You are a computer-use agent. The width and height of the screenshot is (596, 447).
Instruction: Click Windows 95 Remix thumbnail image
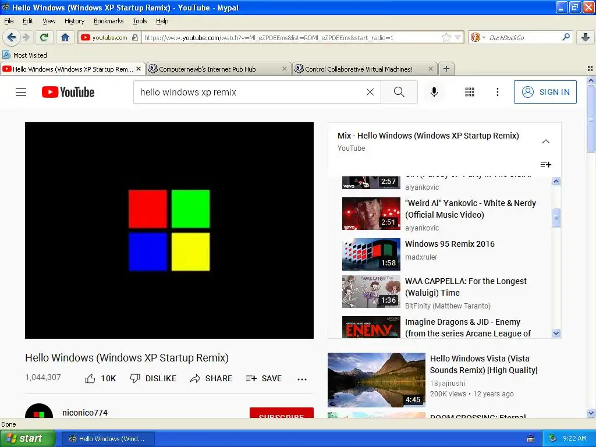click(x=371, y=254)
